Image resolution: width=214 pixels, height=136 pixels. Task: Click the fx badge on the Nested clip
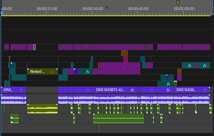coord(52,72)
